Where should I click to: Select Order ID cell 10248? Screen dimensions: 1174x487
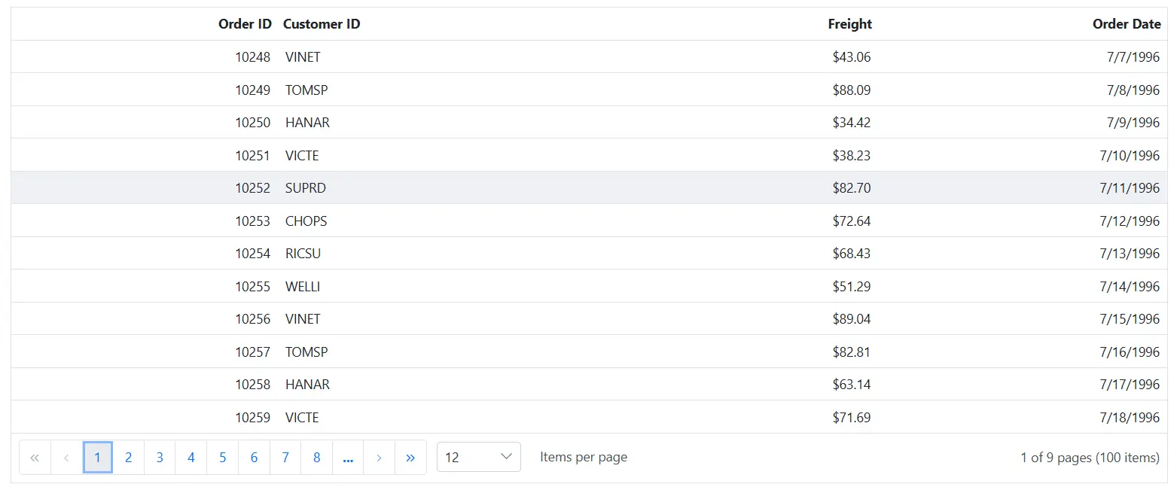pyautogui.click(x=252, y=57)
